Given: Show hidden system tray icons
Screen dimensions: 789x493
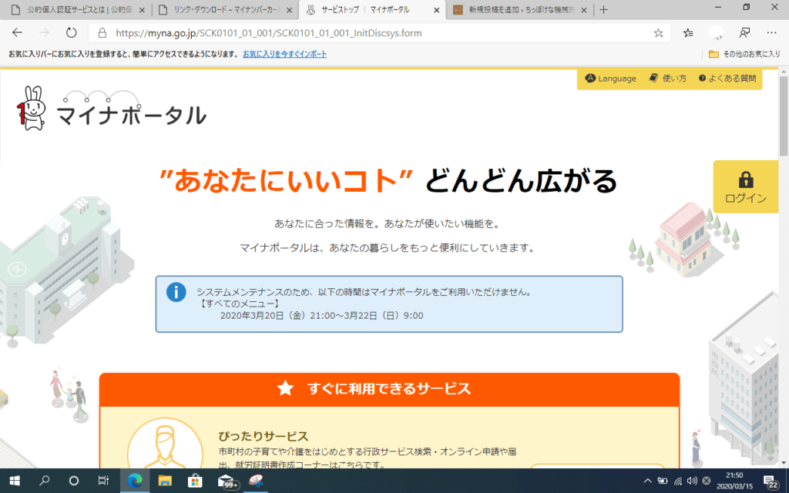Looking at the screenshot, I should [647, 481].
